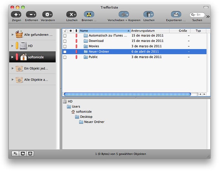The height and width of the screenshot is (171, 219).
Task: Check the box for Download row
Action: (65, 41)
